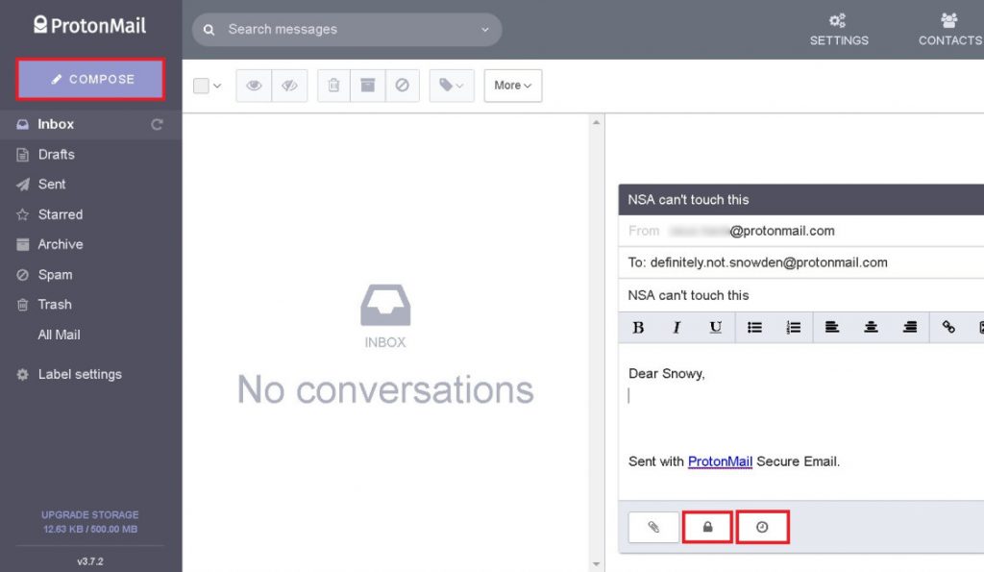The image size is (984, 572).
Task: Click the subject field in composer
Action: [x=801, y=295]
